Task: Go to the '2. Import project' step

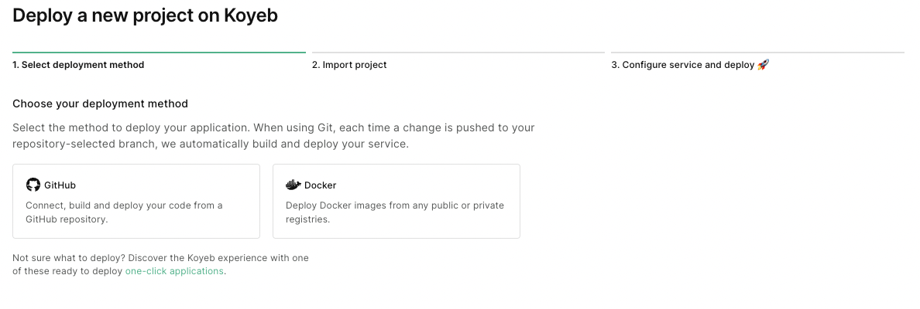Action: 349,65
